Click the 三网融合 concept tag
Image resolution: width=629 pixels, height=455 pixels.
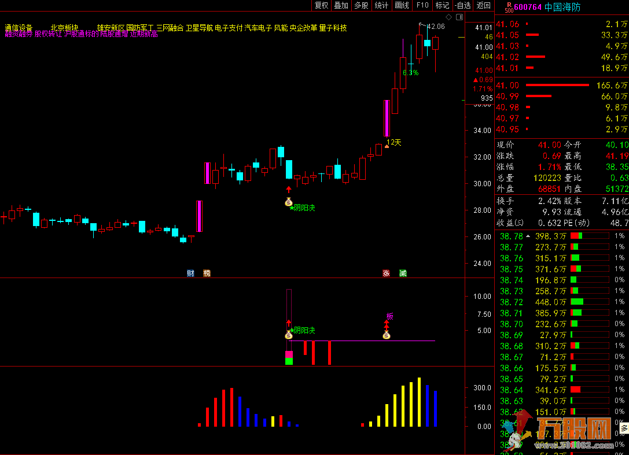click(170, 28)
